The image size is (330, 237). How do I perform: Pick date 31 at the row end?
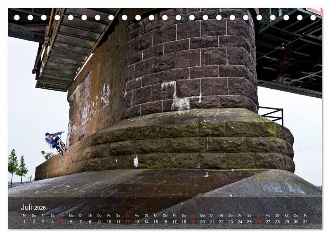305,222
